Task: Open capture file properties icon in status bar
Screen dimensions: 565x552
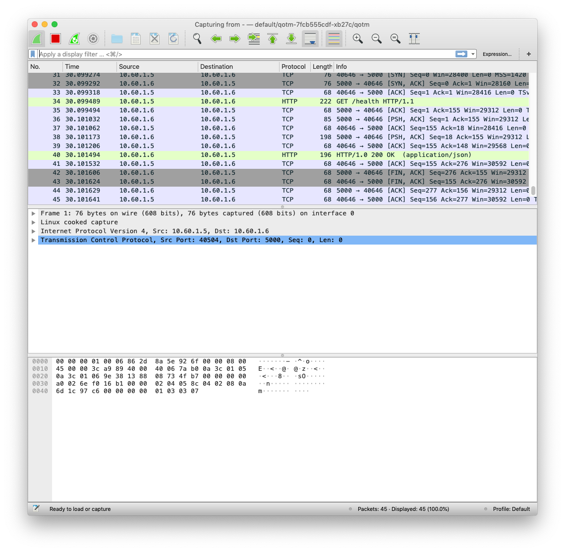Action: (36, 508)
